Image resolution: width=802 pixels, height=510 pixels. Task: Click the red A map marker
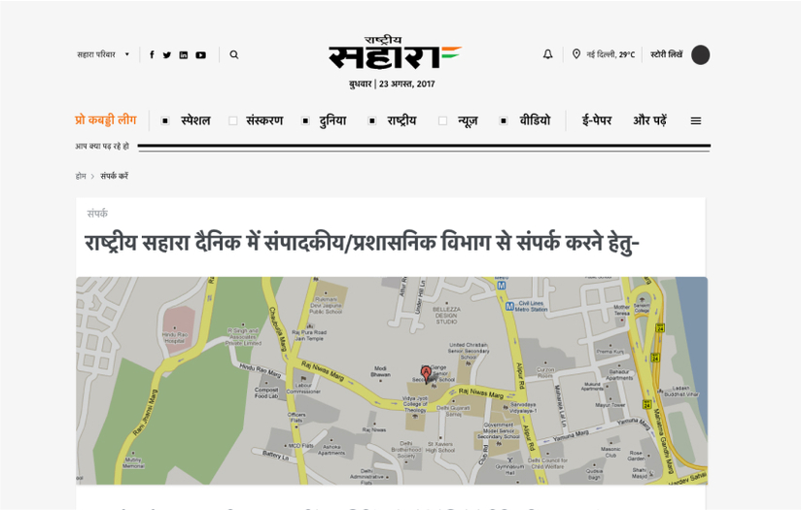[x=426, y=374]
